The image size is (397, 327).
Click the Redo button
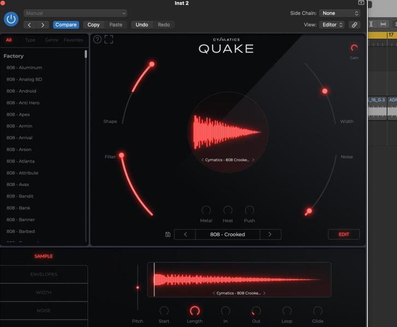coord(164,25)
